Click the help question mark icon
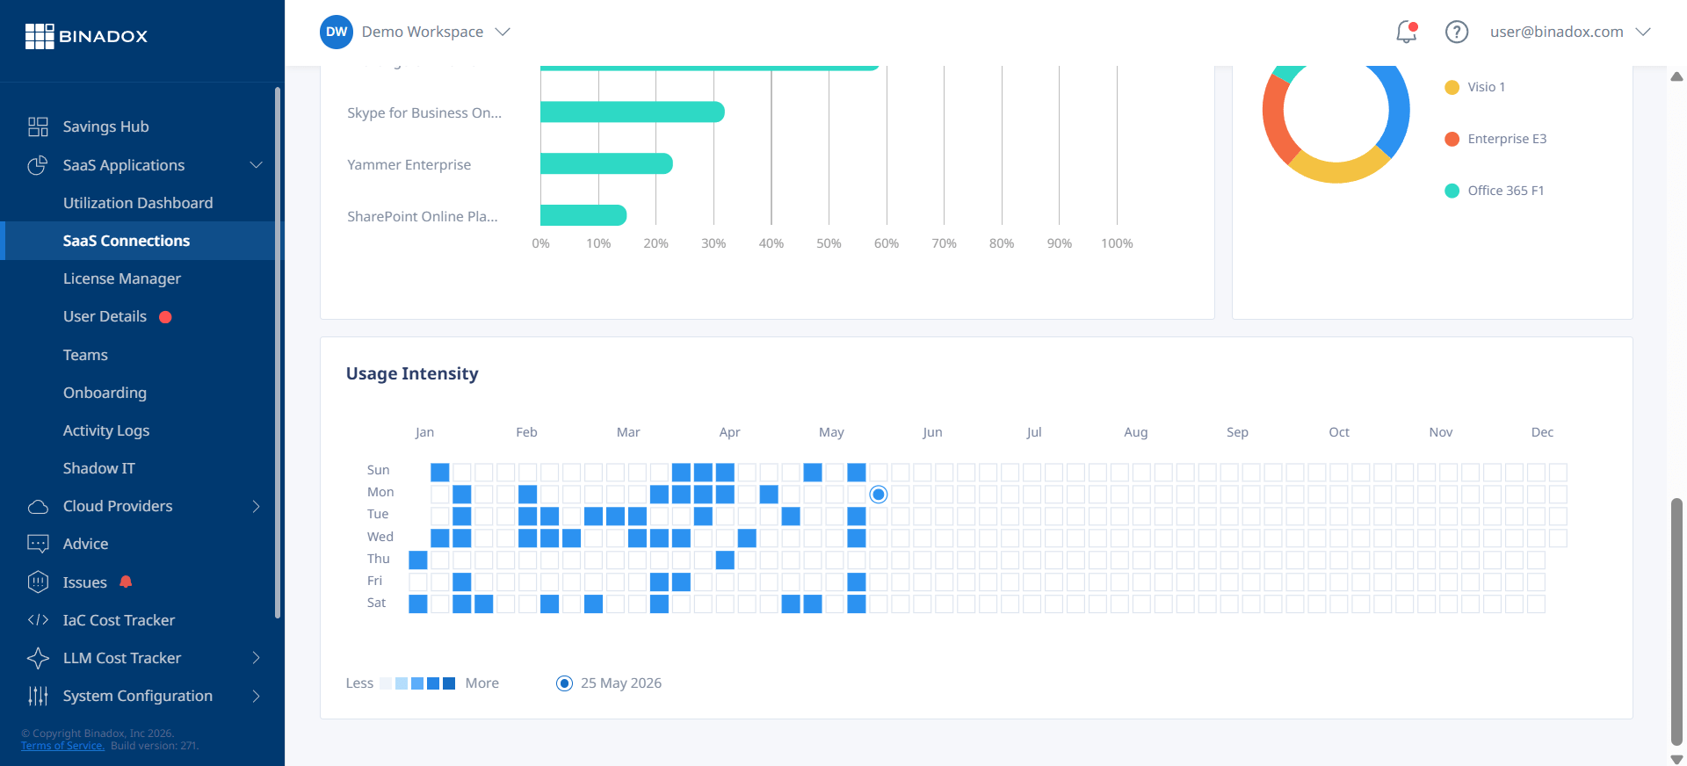The height and width of the screenshot is (766, 1687). 1457,32
